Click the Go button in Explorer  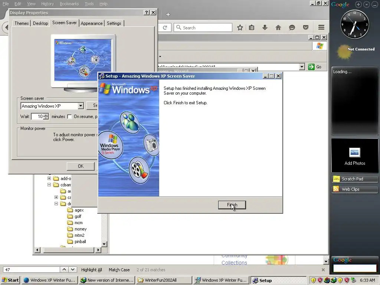pos(315,67)
